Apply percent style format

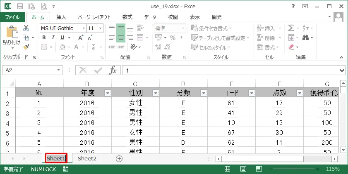(x=173, y=38)
